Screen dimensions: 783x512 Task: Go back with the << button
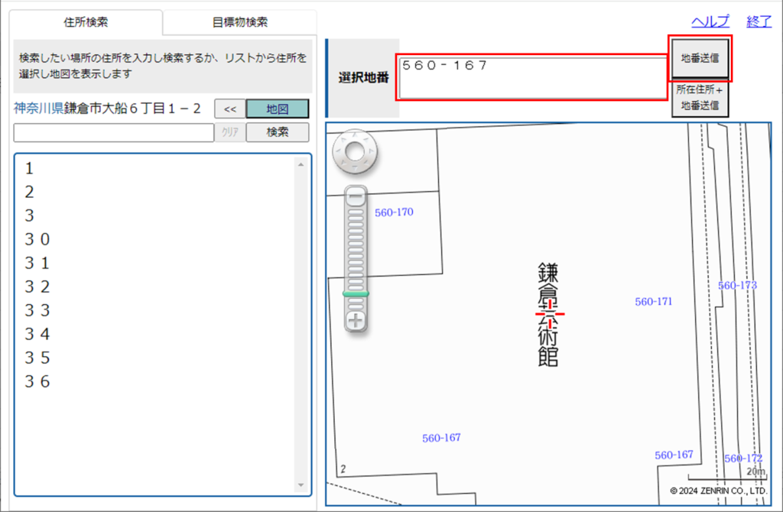tap(229, 109)
